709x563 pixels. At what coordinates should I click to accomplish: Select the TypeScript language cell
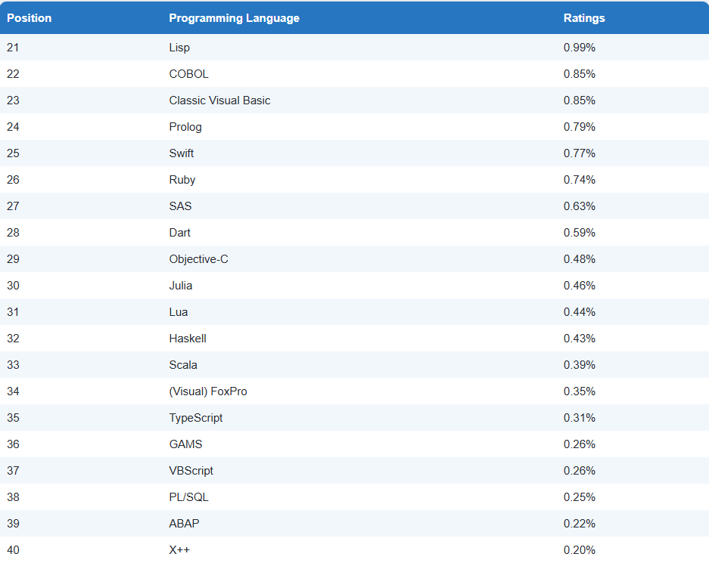pos(195,418)
